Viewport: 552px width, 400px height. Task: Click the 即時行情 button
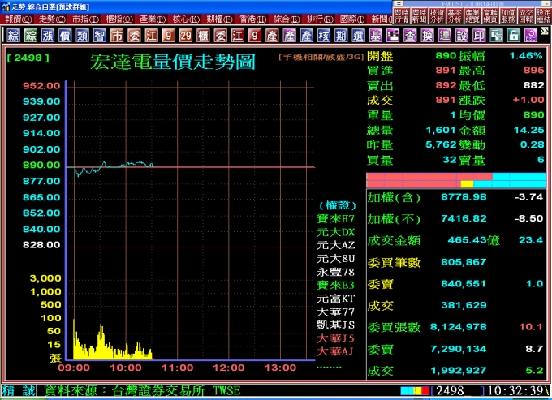(x=402, y=16)
